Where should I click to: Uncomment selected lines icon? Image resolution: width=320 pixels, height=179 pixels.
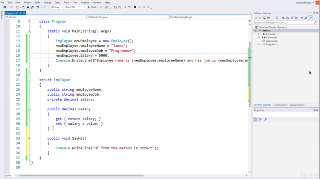point(129,7)
